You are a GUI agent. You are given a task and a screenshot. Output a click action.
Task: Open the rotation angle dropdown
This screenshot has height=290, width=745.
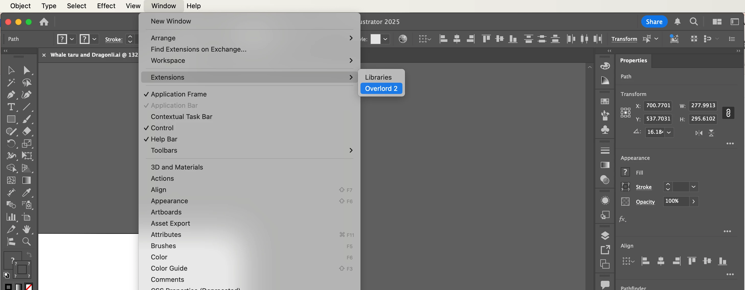(669, 132)
